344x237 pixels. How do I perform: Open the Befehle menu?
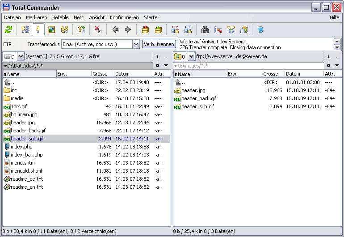click(60, 17)
